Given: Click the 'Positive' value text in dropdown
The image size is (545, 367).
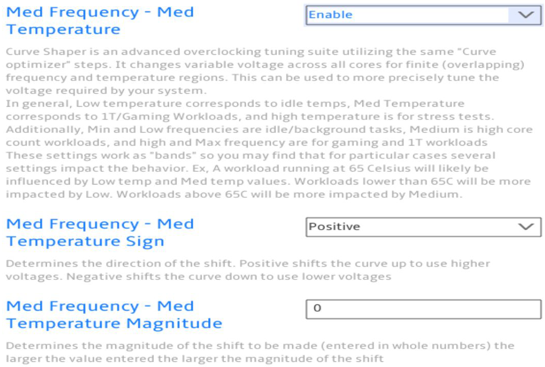Looking at the screenshot, I should [x=334, y=227].
